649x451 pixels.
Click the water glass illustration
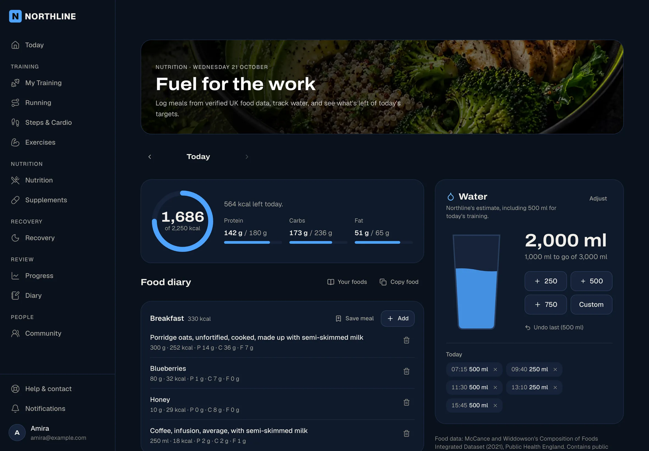pos(476,282)
